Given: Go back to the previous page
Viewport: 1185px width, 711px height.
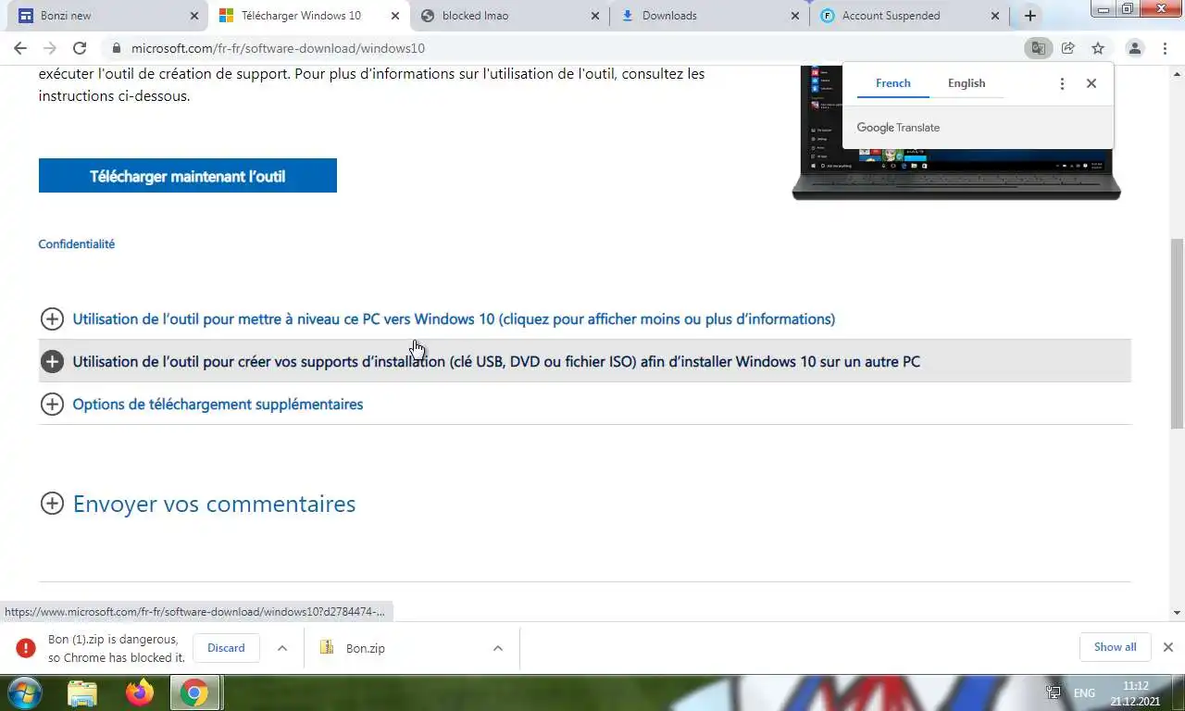Looking at the screenshot, I should pyautogui.click(x=20, y=48).
